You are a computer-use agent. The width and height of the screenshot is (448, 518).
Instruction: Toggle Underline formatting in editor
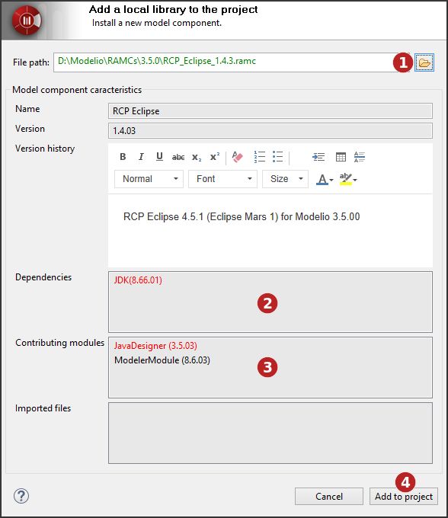[x=159, y=157]
